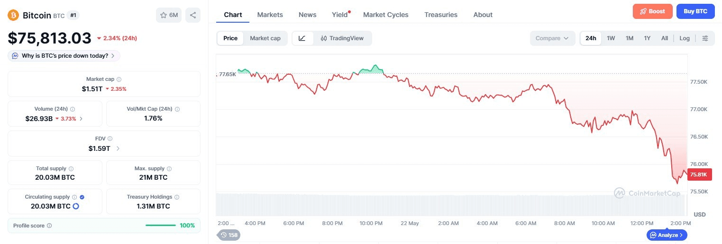Open the Yield tab
Image resolution: width=722 pixels, height=244 pixels.
point(340,15)
